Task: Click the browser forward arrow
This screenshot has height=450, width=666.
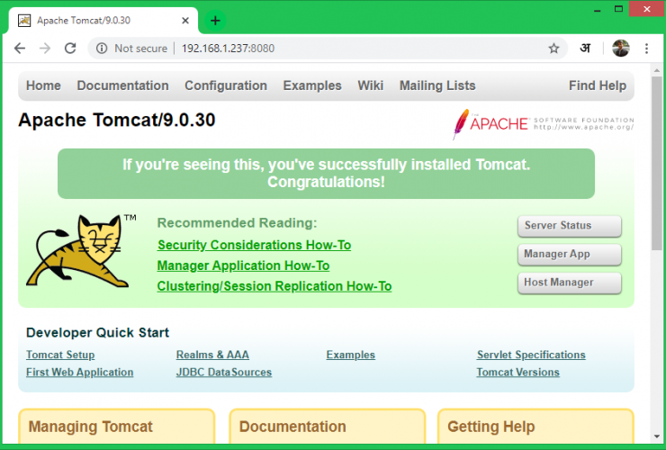Action: pos(45,49)
